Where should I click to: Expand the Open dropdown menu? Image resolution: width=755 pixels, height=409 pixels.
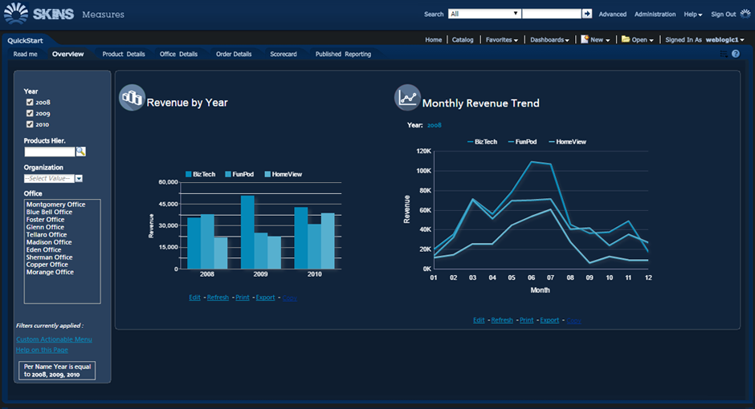click(x=643, y=40)
